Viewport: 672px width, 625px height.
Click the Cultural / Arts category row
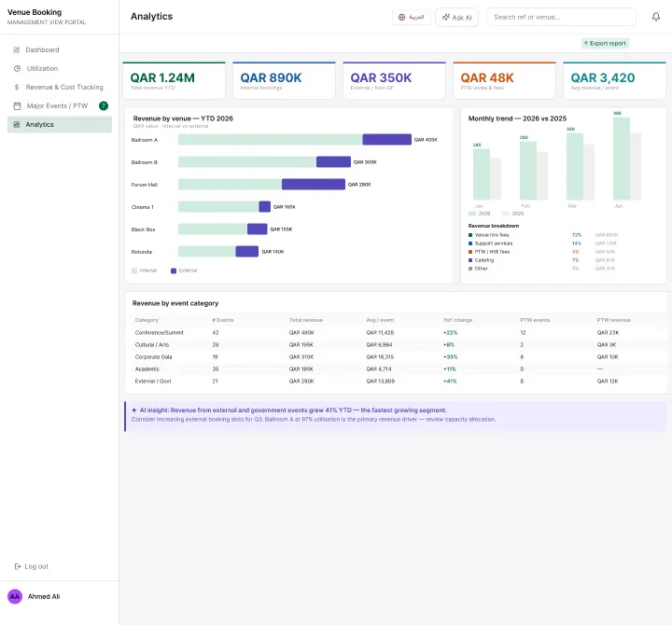[x=399, y=344]
